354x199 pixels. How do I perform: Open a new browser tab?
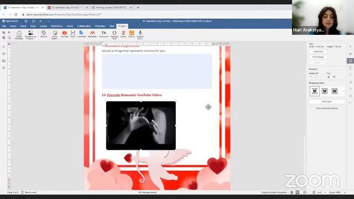click(x=138, y=7)
